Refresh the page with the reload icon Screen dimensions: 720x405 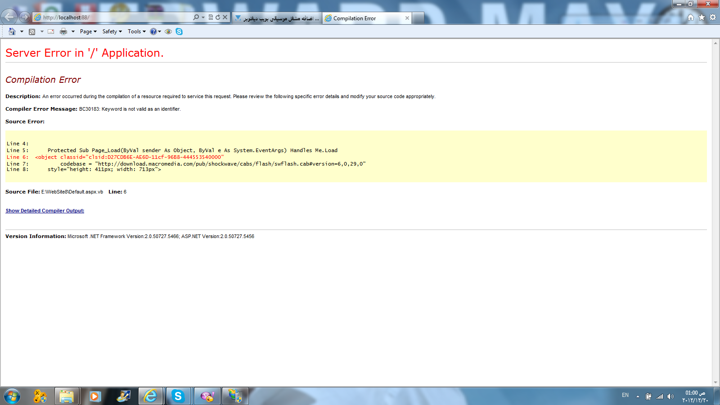pos(218,17)
